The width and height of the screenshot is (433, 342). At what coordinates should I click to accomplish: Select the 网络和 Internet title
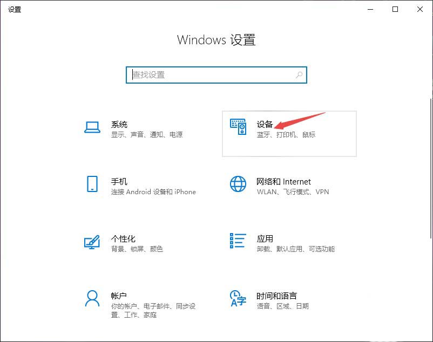[283, 181]
